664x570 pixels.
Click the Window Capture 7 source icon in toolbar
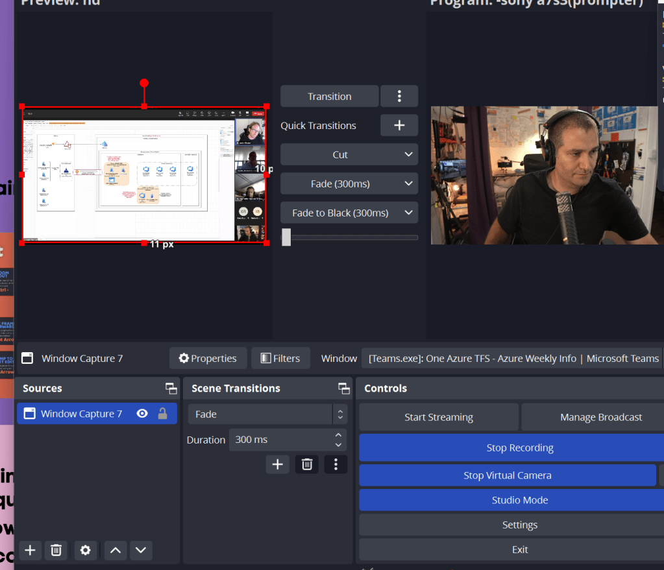tap(27, 358)
